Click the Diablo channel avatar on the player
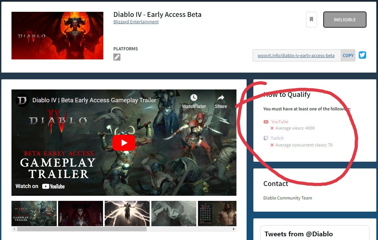Screen dimensions: 378x240 [21, 100]
